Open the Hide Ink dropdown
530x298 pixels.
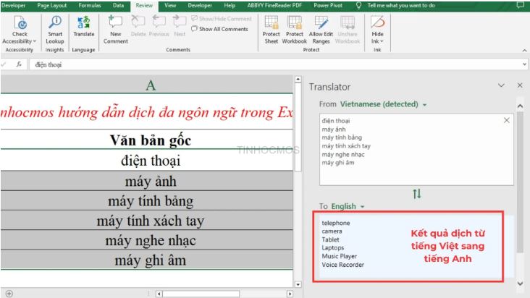377,30
